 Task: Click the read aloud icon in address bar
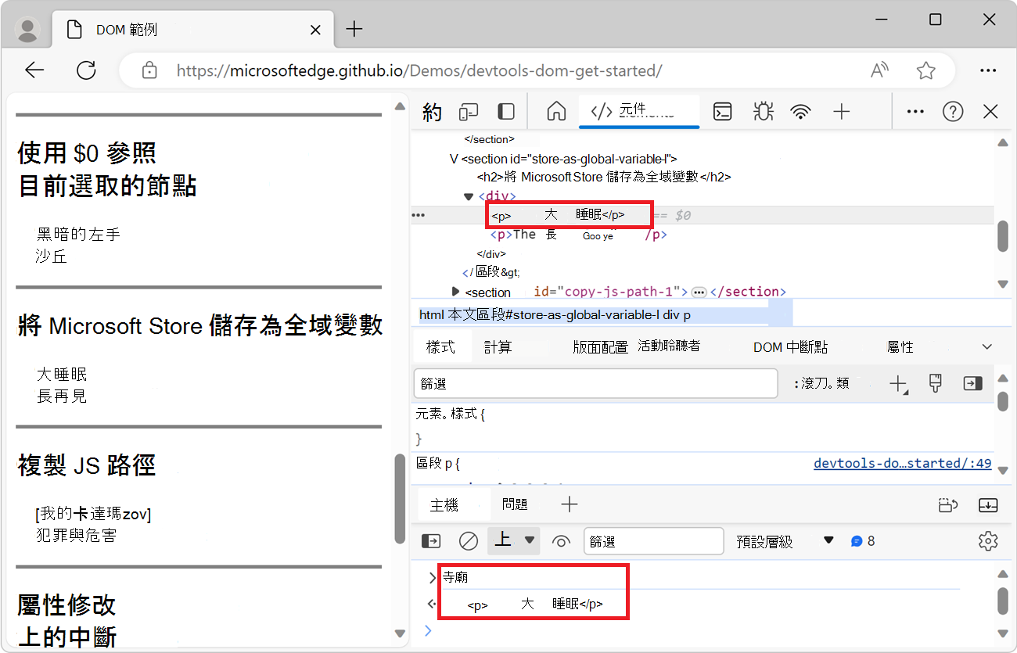click(879, 70)
